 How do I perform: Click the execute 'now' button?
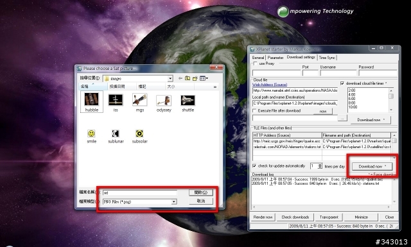(322, 112)
